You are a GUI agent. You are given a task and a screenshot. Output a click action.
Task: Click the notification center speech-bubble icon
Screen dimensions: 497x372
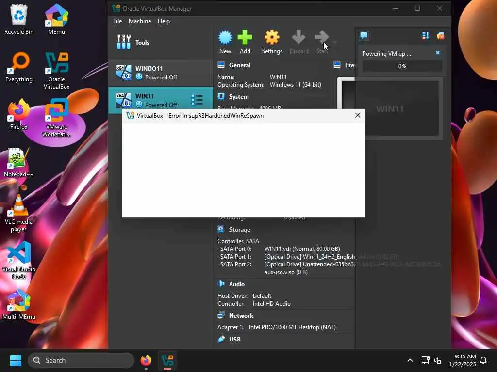[364, 35]
